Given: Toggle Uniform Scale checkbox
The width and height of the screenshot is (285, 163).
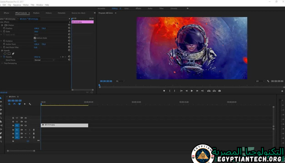Looking at the screenshot, I should click(35, 38).
